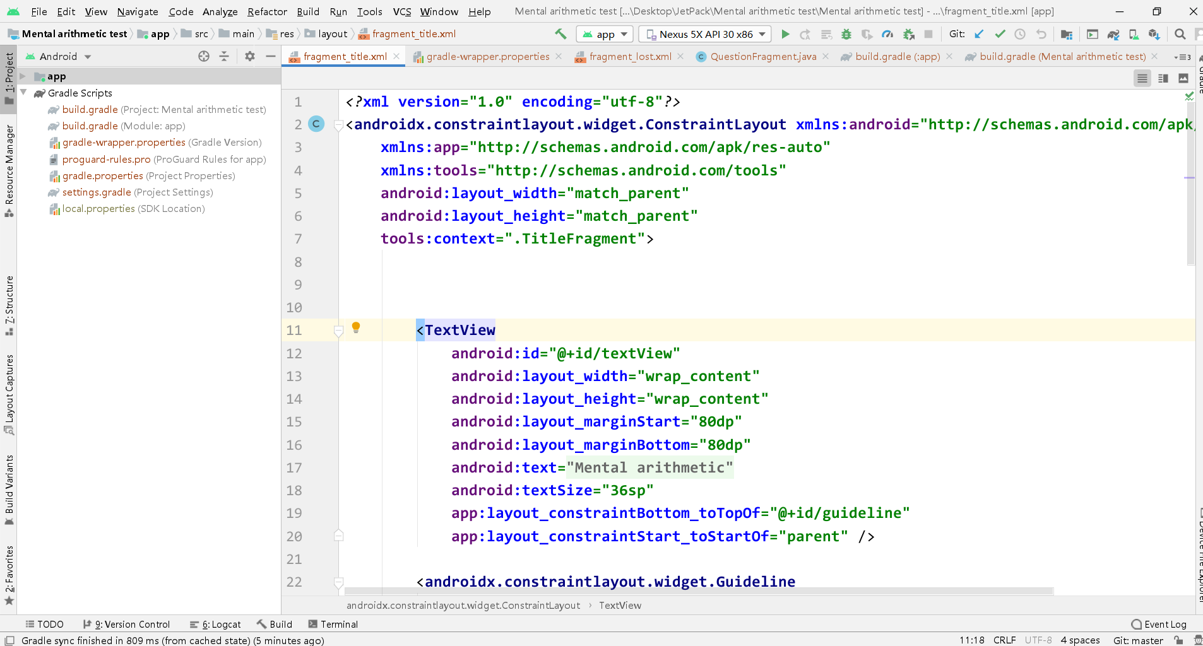The width and height of the screenshot is (1203, 646).
Task: Click Collapse All icon in Project panel
Action: [224, 56]
